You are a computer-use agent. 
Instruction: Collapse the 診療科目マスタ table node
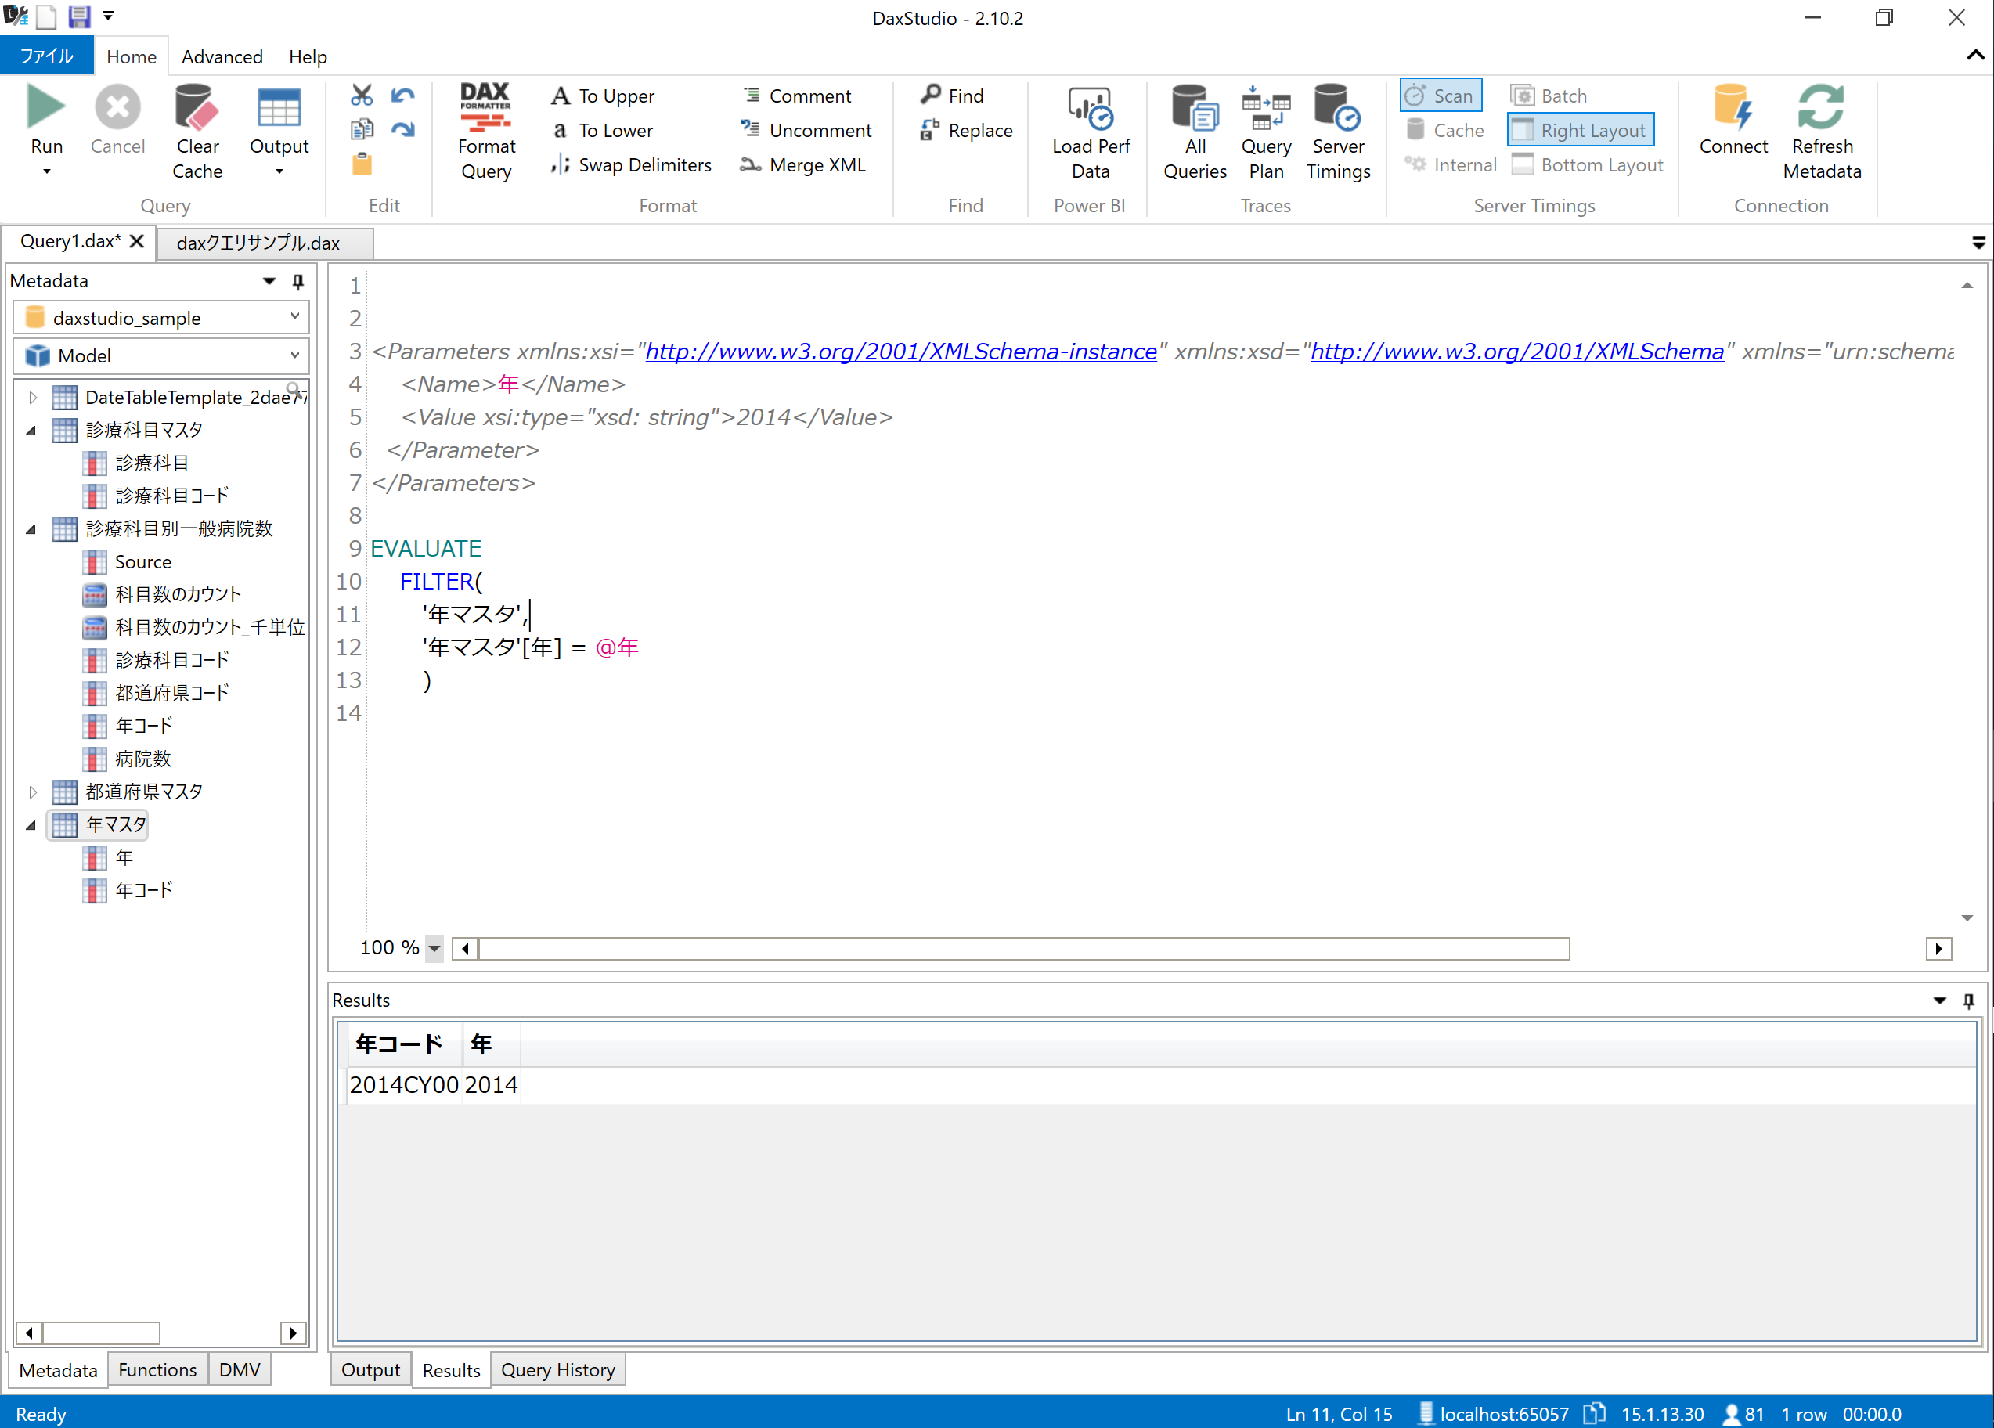[31, 430]
